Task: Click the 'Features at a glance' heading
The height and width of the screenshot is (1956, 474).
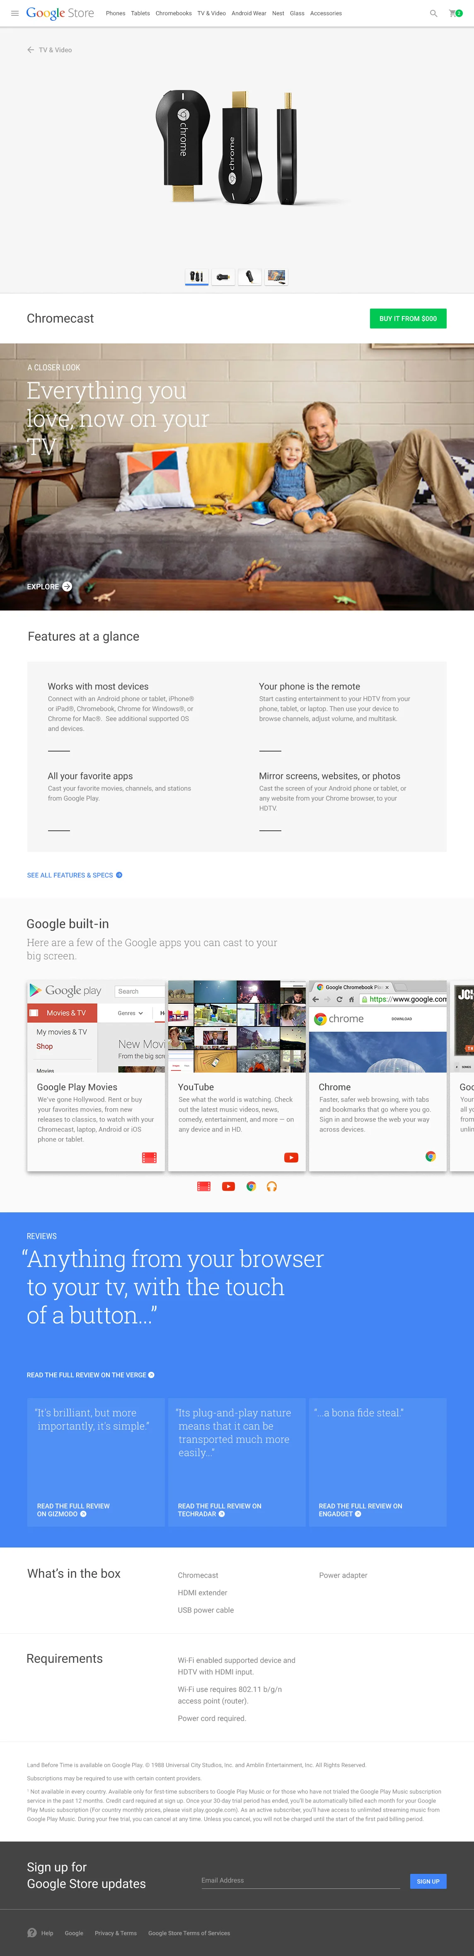Action: [83, 635]
